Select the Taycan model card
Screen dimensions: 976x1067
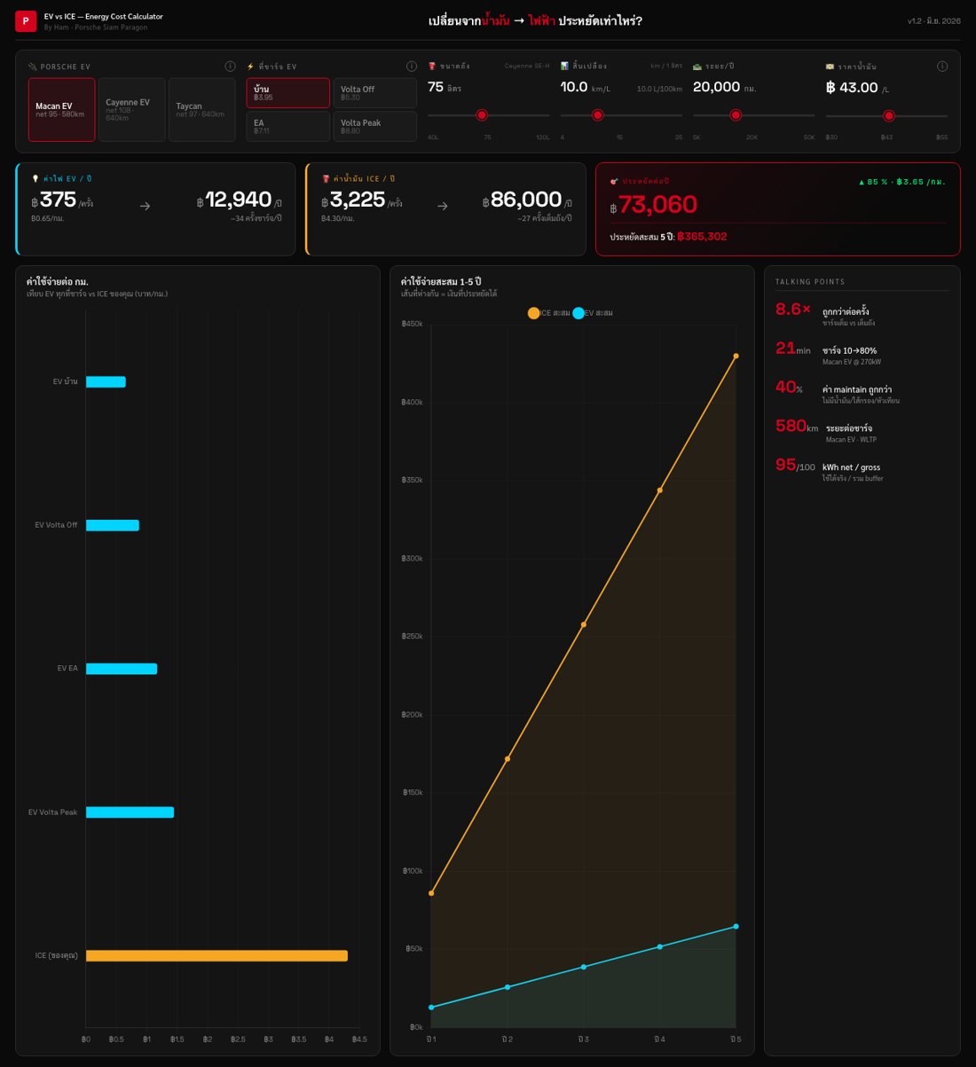coord(201,110)
